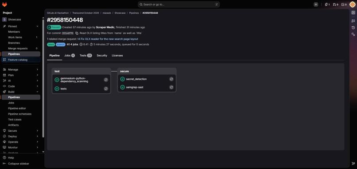Click the passed status icon for tests job

[57, 89]
